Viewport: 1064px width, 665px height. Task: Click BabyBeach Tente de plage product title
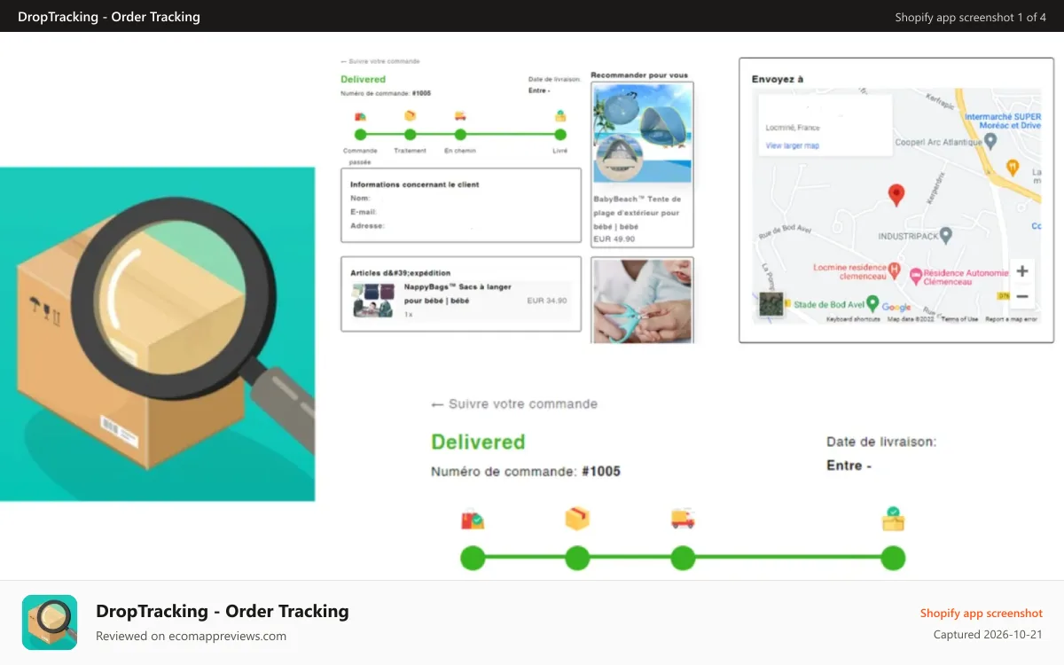(x=638, y=213)
